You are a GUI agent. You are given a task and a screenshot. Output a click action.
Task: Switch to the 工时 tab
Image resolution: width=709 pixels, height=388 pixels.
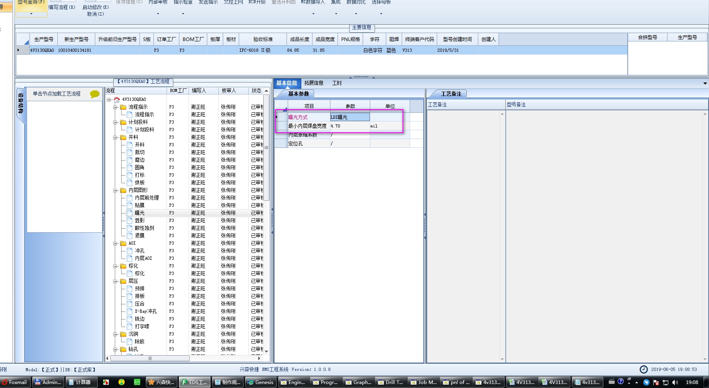click(337, 83)
